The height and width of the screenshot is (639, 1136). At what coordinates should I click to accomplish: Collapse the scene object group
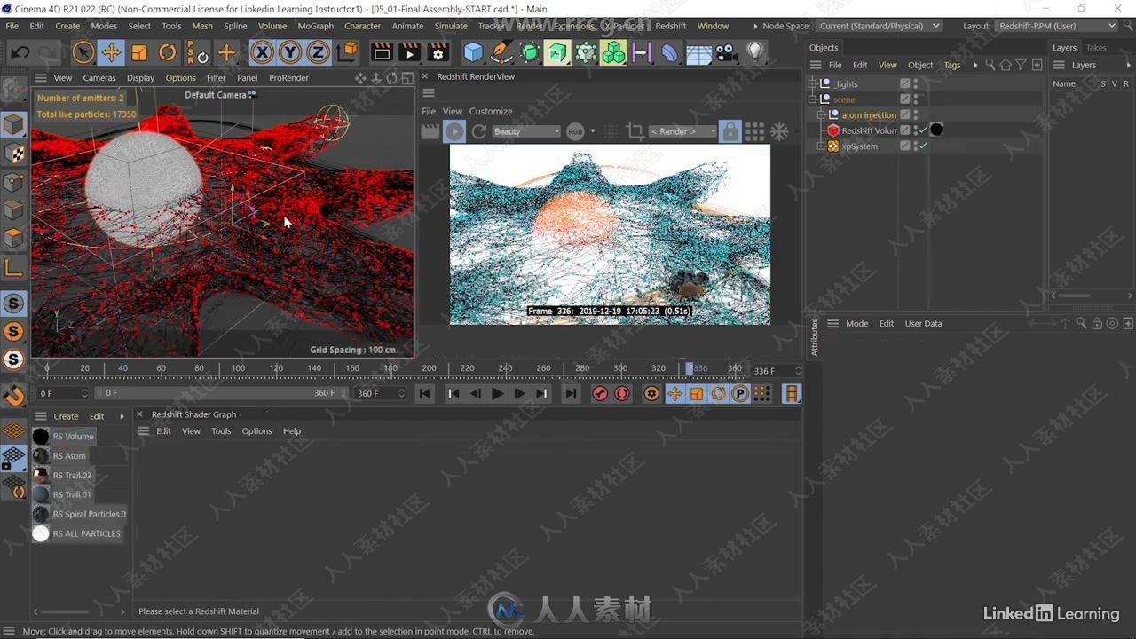(813, 99)
